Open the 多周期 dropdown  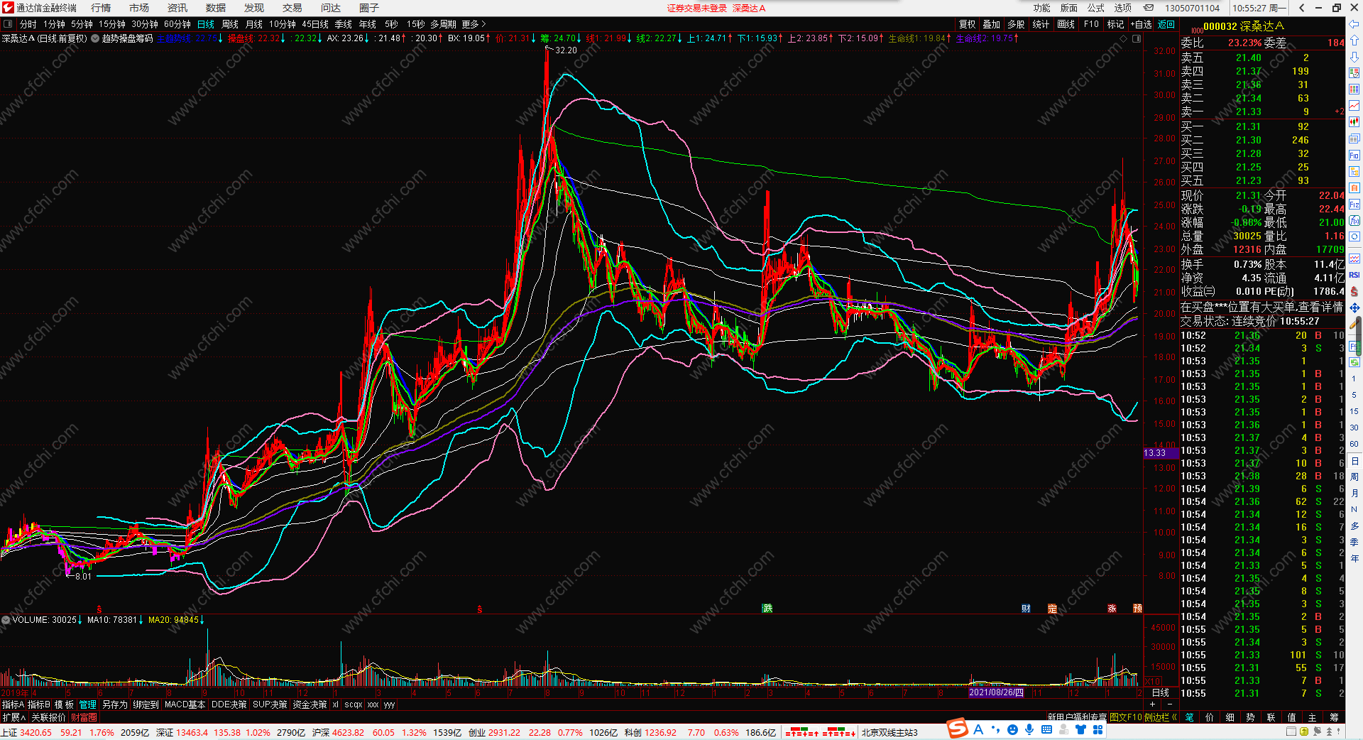pyautogui.click(x=443, y=24)
